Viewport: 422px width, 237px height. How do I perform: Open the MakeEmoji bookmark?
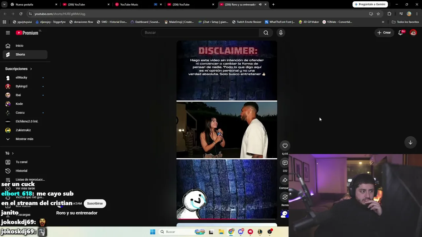coord(179,22)
